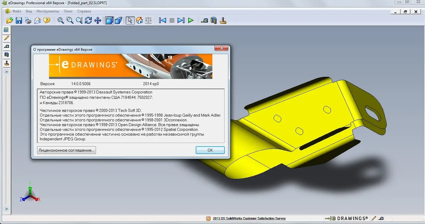Open help with the yellow question mark icon

point(47,20)
